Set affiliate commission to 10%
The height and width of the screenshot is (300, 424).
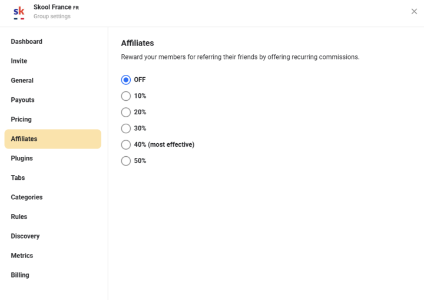coord(125,96)
